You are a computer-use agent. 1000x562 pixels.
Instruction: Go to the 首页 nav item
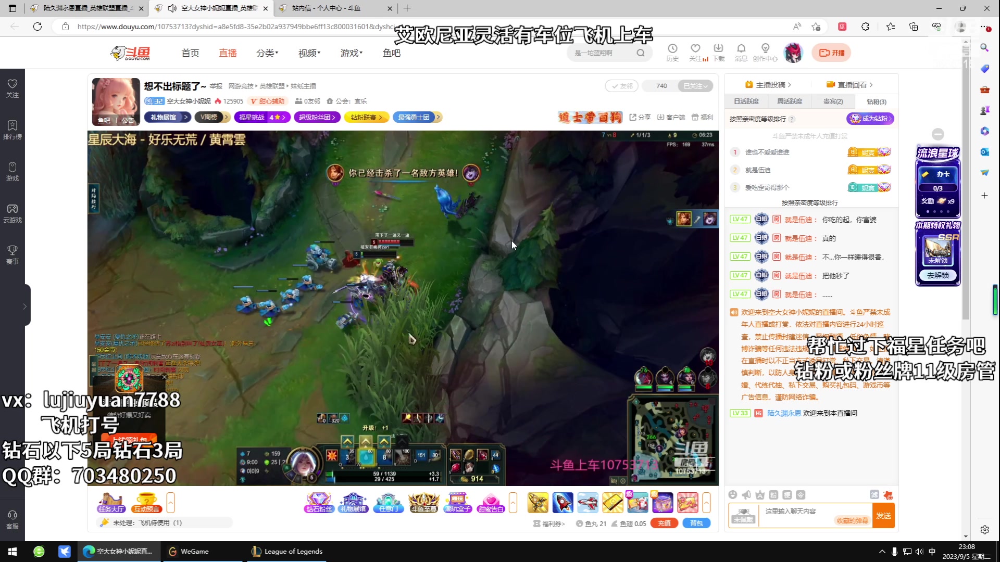click(x=190, y=53)
